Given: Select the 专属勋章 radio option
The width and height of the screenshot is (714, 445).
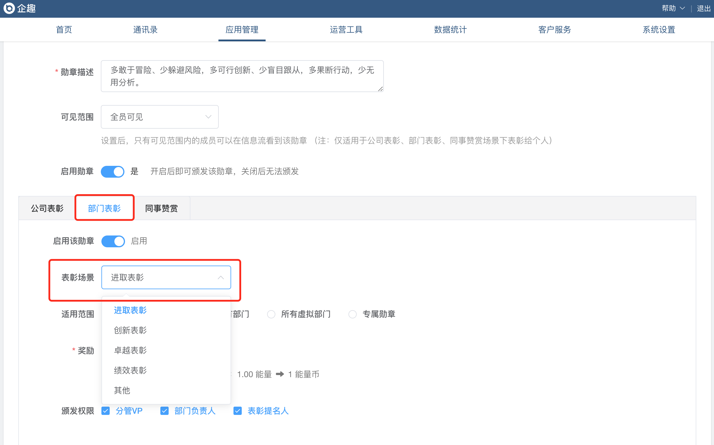Looking at the screenshot, I should click(352, 314).
